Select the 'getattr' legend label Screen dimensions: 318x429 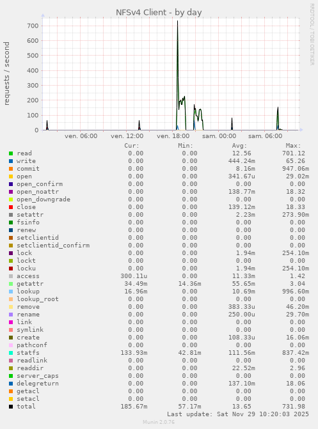[x=30, y=284]
